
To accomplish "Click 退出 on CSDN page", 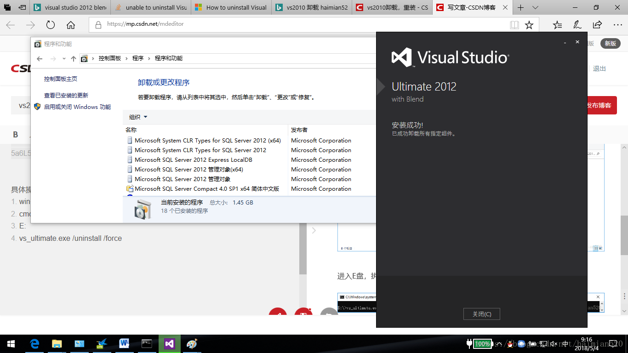I will [x=599, y=68].
